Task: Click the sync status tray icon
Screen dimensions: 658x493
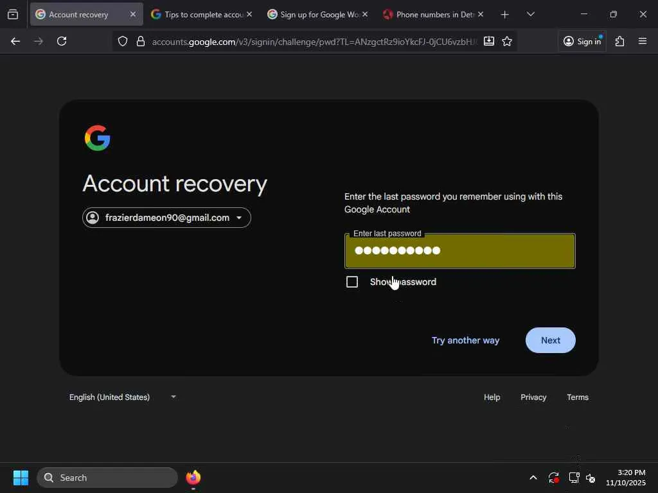Action: (x=553, y=478)
